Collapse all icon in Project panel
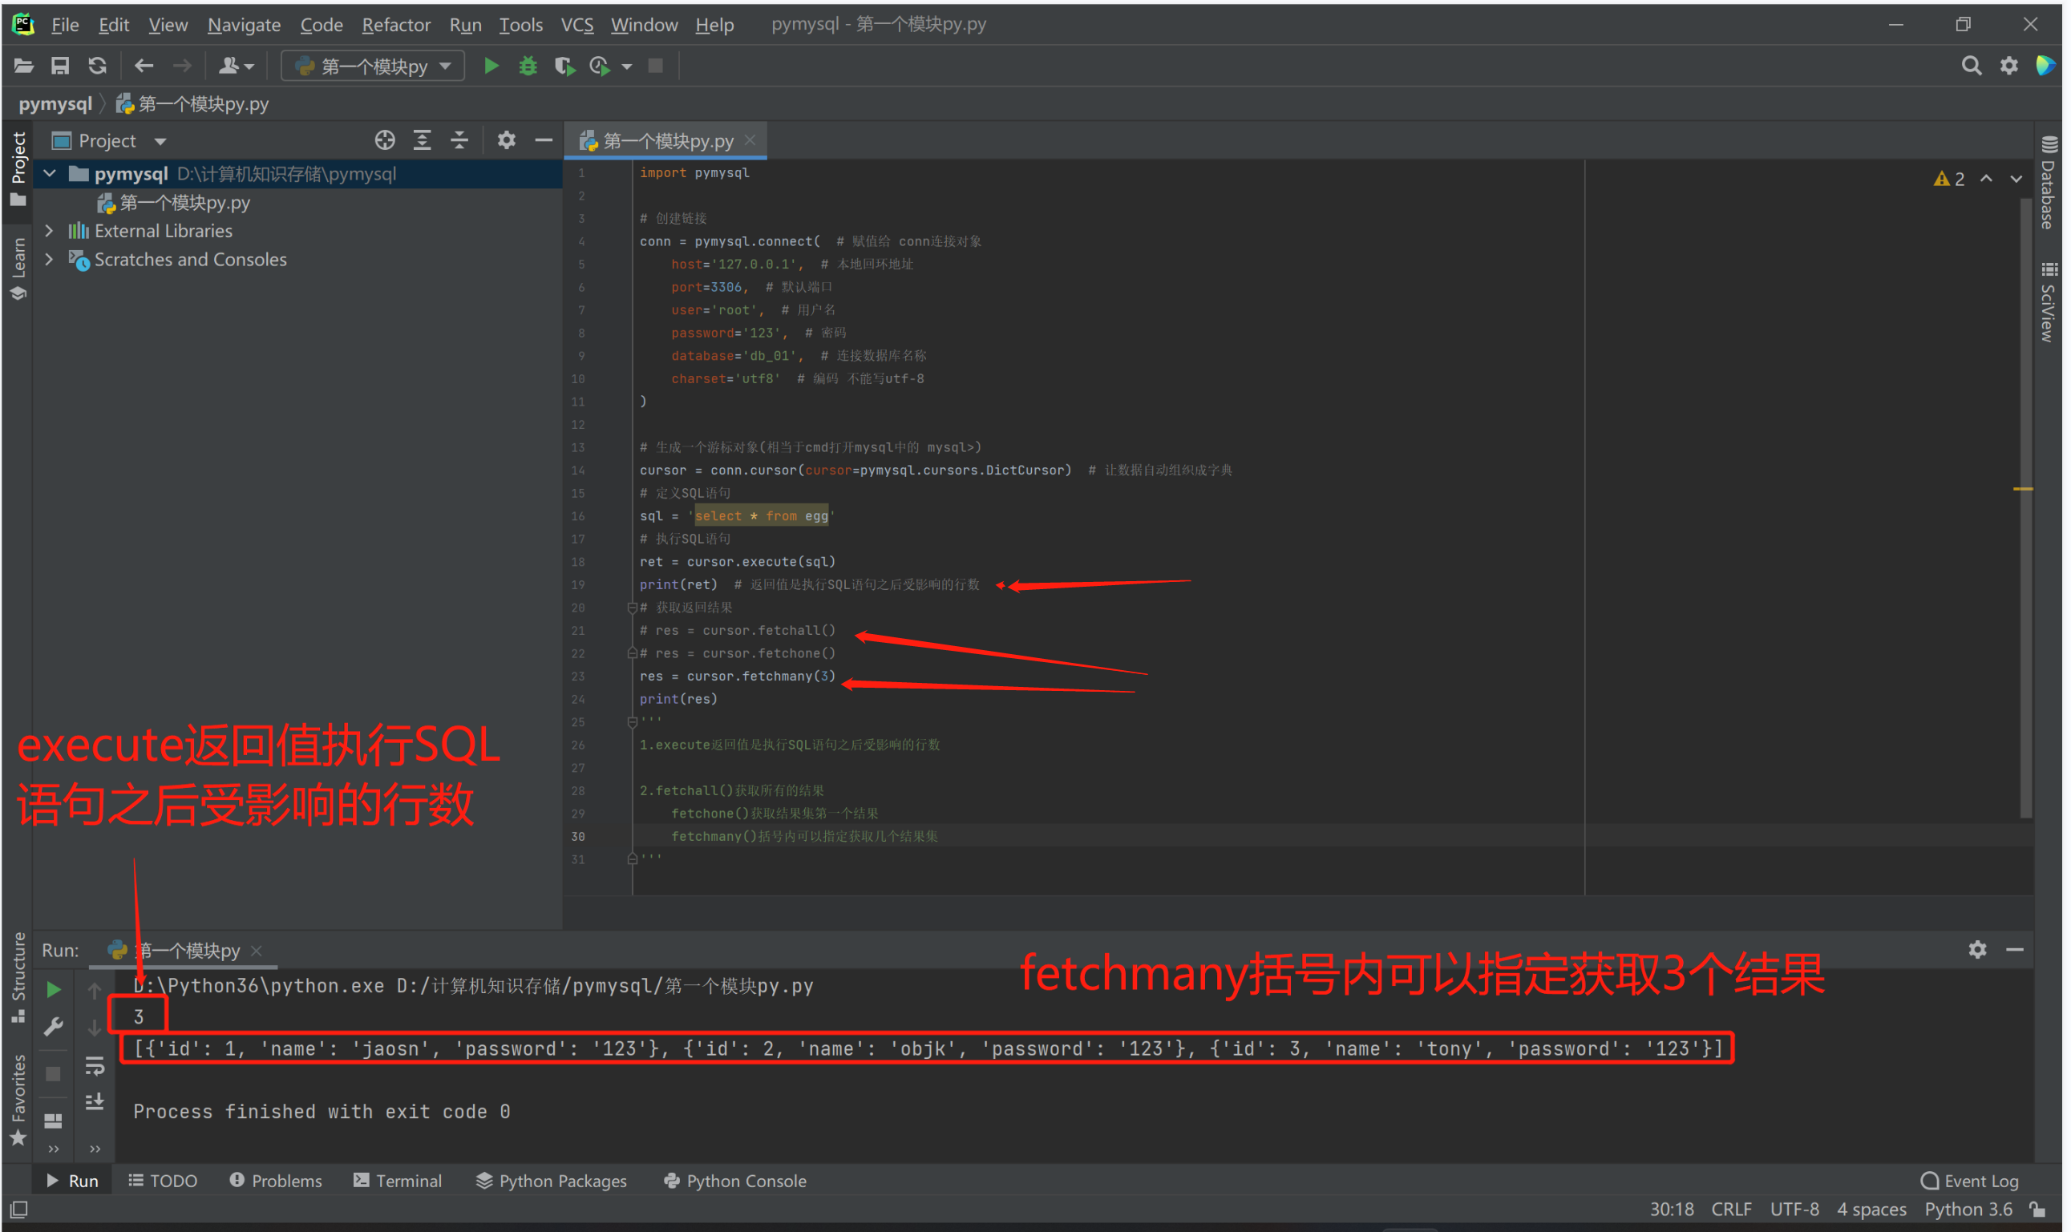 click(459, 140)
